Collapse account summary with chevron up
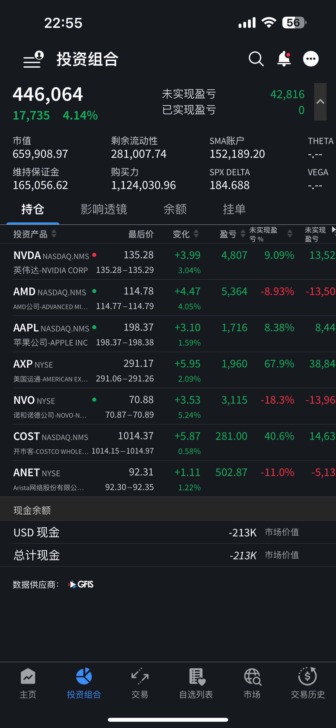 pos(320,102)
